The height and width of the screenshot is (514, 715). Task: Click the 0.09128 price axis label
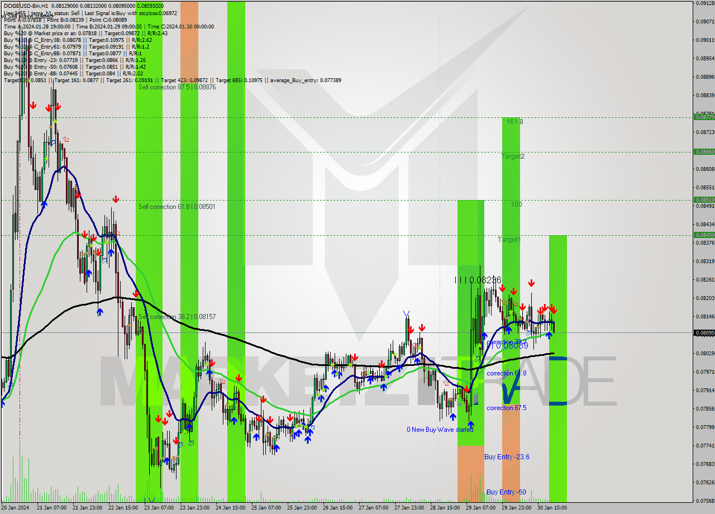point(704,3)
